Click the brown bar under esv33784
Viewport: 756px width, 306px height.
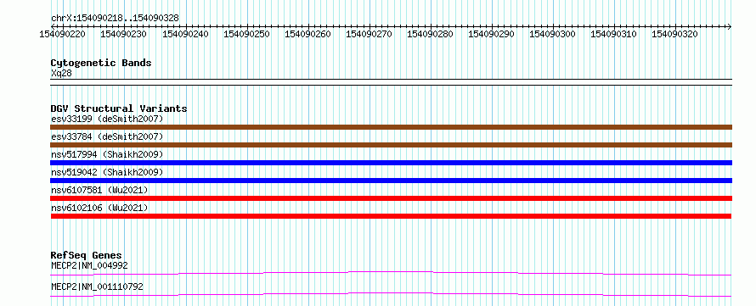pyautogui.click(x=391, y=145)
